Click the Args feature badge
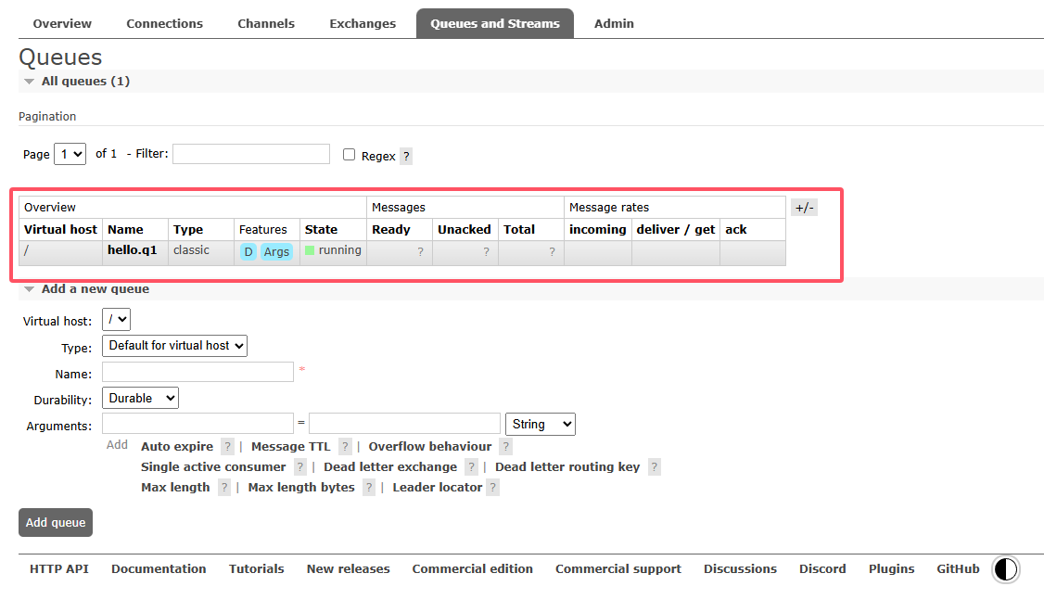 (276, 251)
